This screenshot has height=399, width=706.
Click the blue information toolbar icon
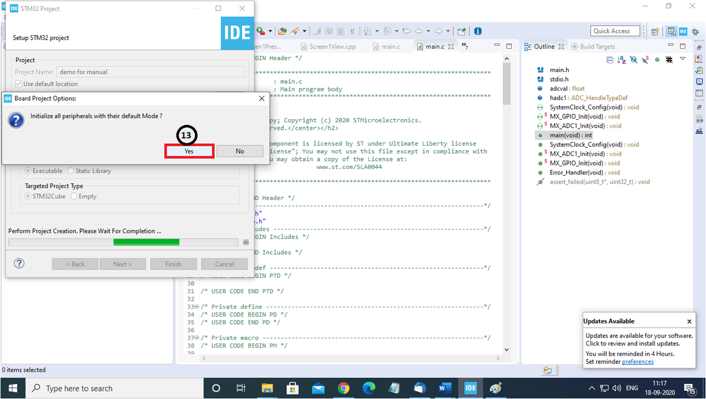[477, 31]
